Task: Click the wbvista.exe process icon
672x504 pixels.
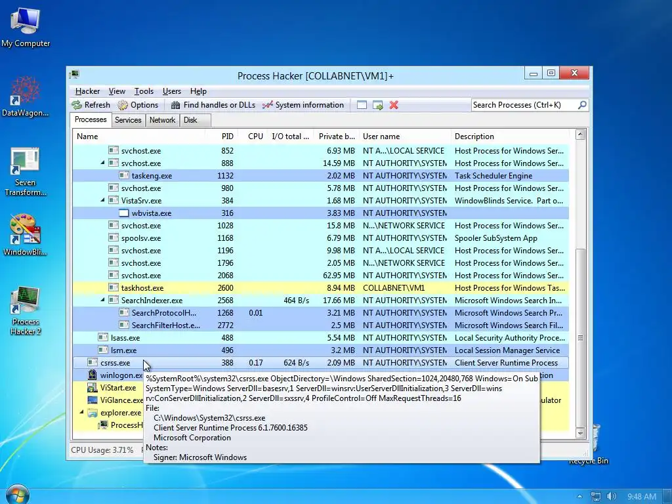Action: [x=124, y=213]
